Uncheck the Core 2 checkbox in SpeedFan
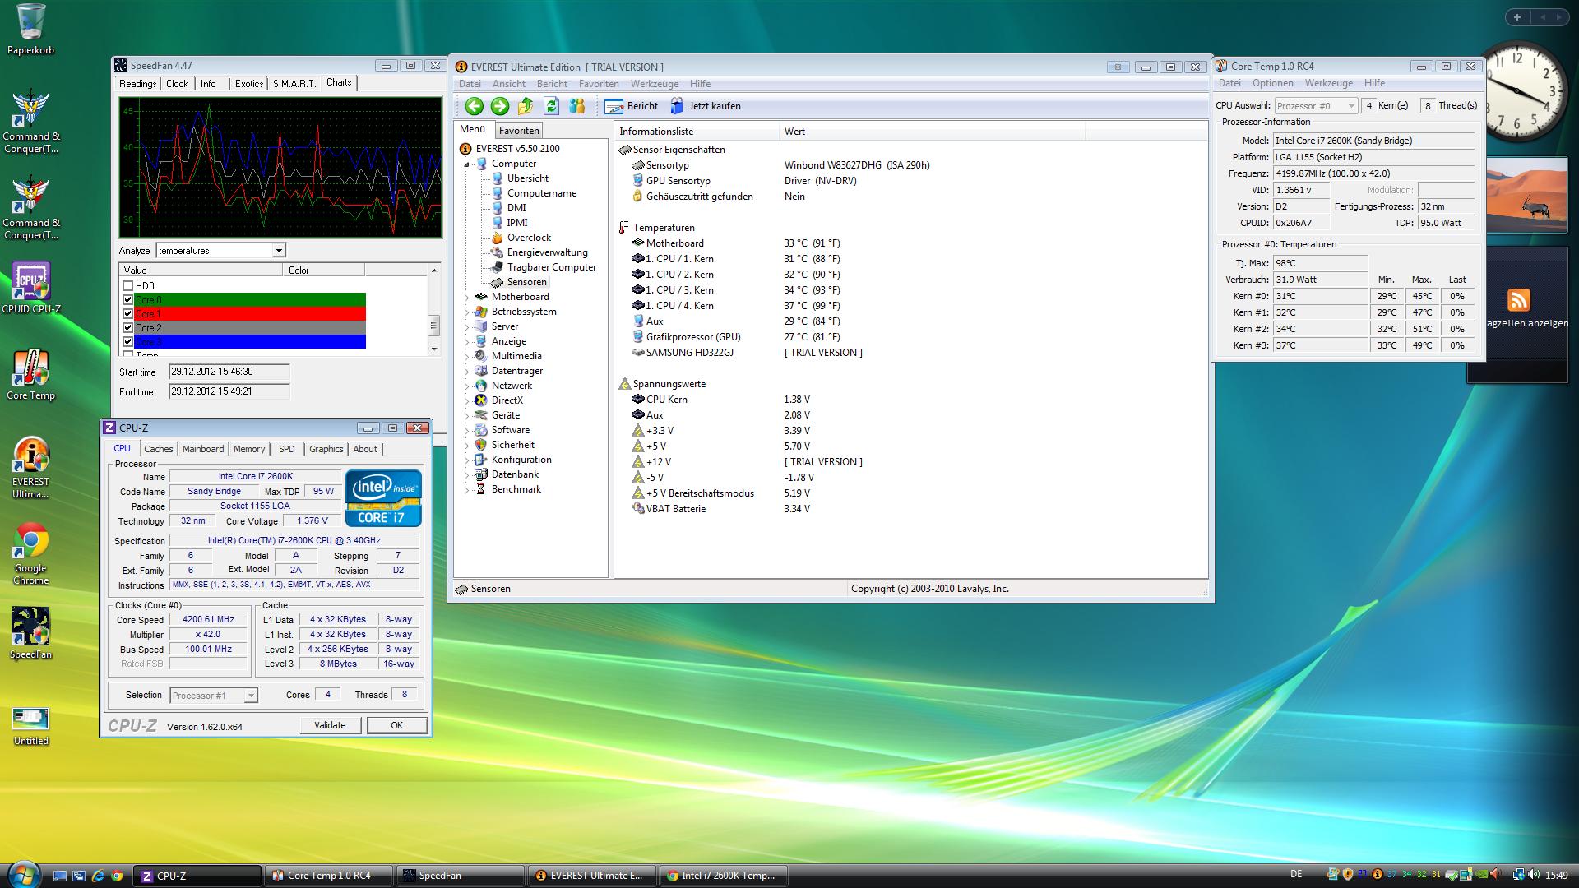Viewport: 1579px width, 888px height. point(127,327)
